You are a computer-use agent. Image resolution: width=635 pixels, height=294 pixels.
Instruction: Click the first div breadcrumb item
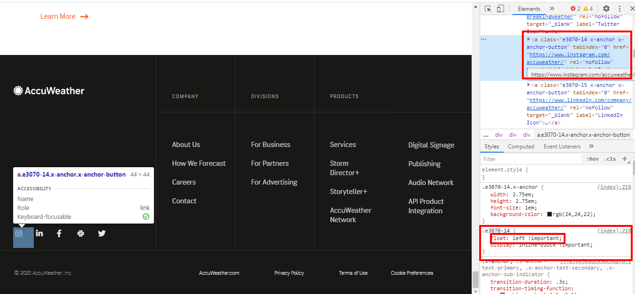tap(499, 135)
